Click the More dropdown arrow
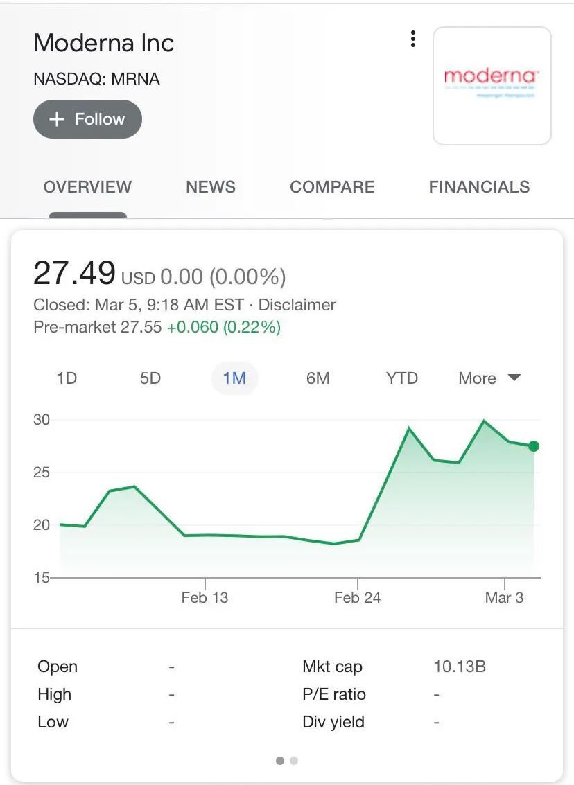The height and width of the screenshot is (785, 574). click(514, 378)
